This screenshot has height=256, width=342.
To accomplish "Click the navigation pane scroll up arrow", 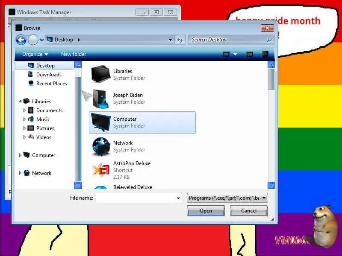I will pyautogui.click(x=78, y=65).
